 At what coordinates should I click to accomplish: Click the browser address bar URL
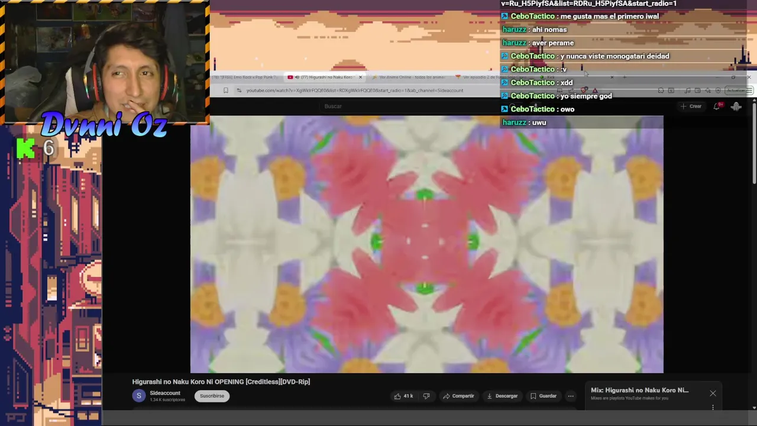(355, 91)
